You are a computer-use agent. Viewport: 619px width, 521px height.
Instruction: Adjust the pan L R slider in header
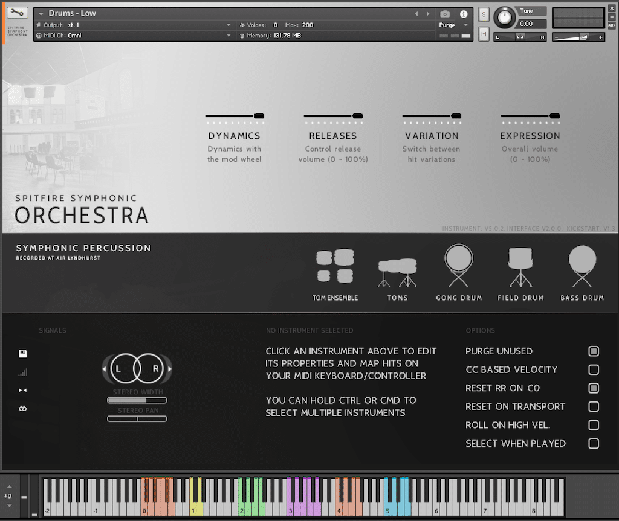[x=520, y=37]
